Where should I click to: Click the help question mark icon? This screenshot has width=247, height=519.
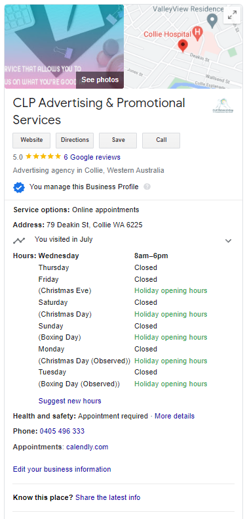(147, 187)
